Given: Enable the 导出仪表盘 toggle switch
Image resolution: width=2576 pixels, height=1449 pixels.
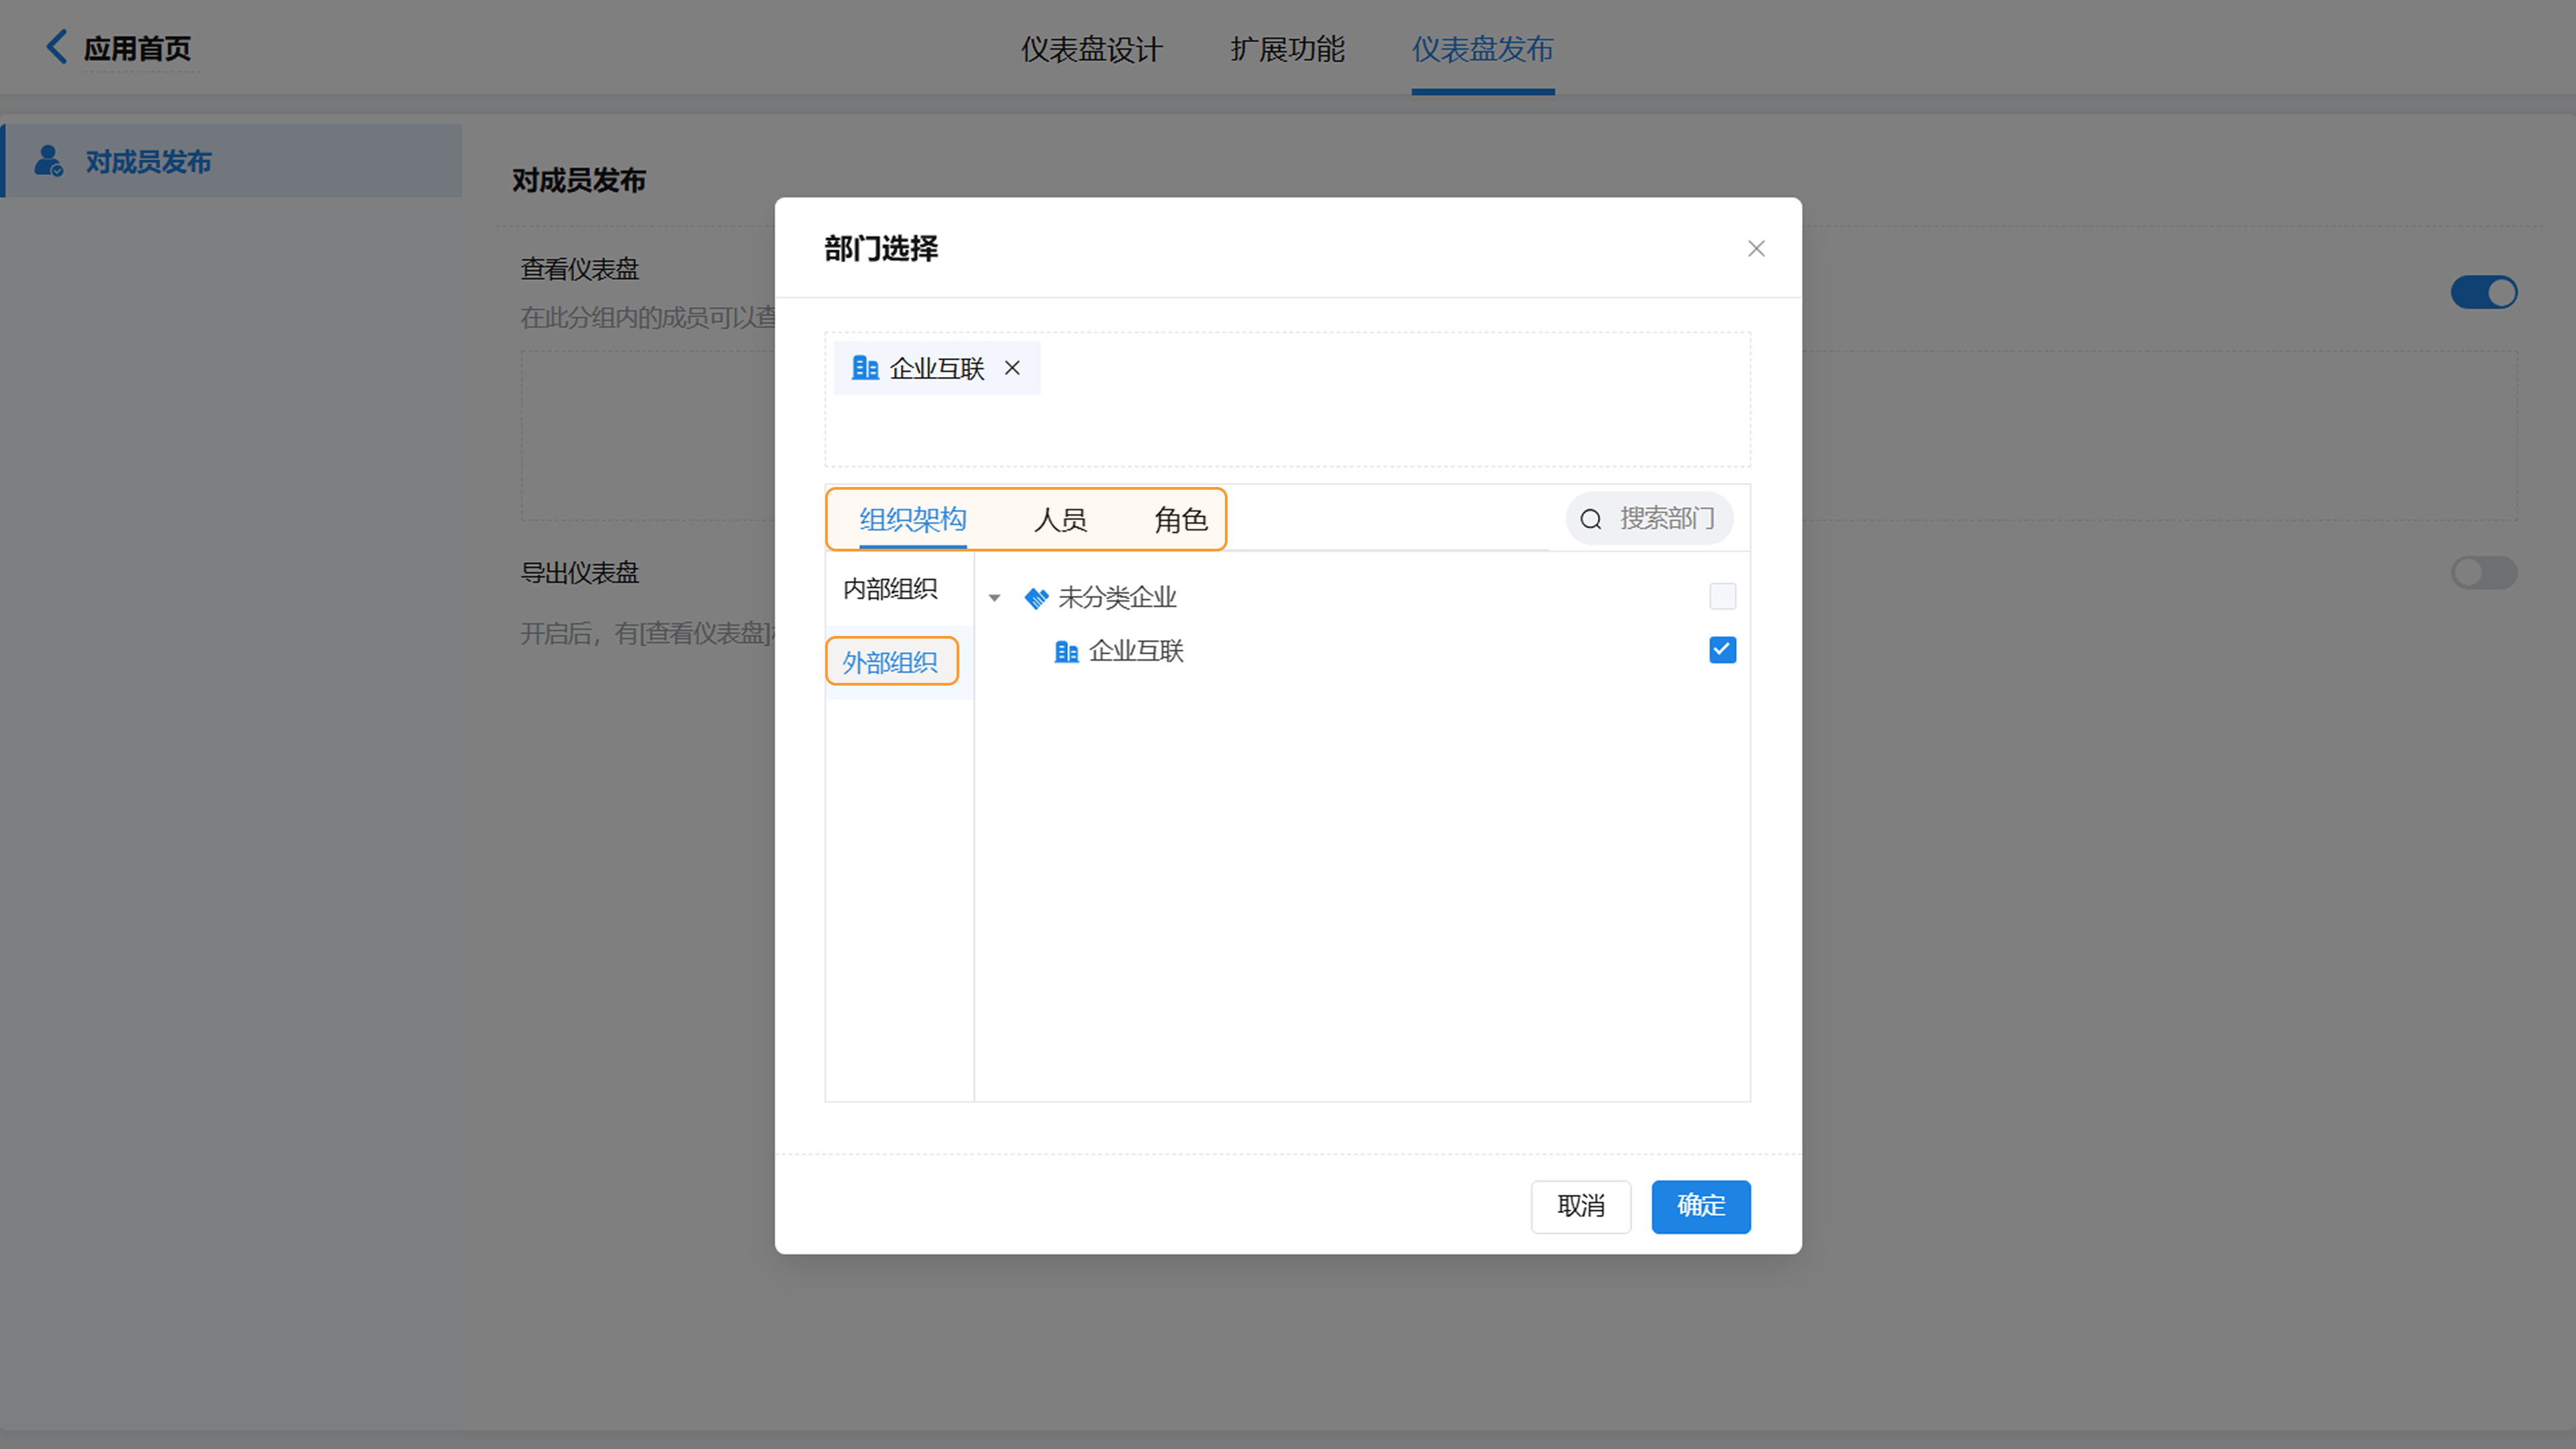Looking at the screenshot, I should pyautogui.click(x=2483, y=573).
